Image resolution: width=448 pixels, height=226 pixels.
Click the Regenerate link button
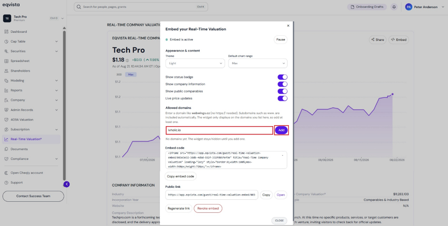[x=178, y=208]
